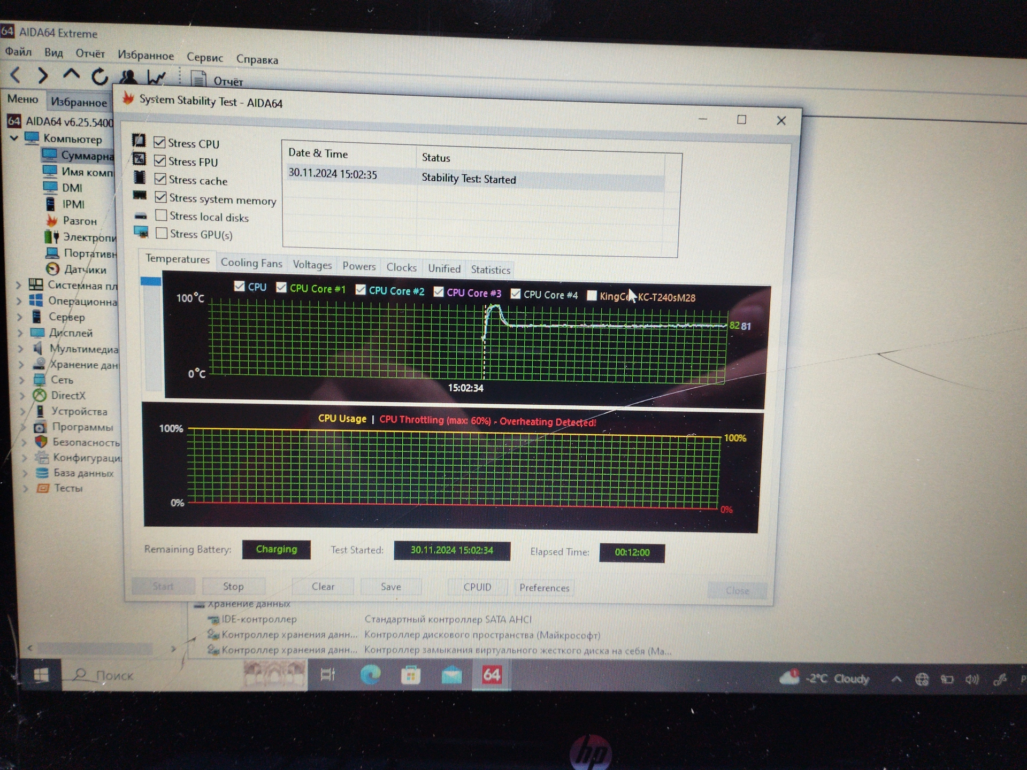Click the user profile icon in AIDA64 toolbar
This screenshot has height=770, width=1027.
tap(128, 78)
